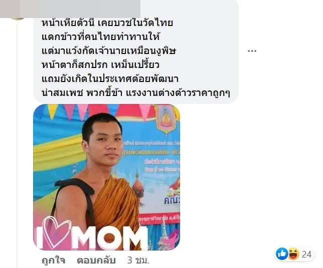Click the white MOM frame text
This screenshot has height=268, width=323.
[x=110, y=238]
